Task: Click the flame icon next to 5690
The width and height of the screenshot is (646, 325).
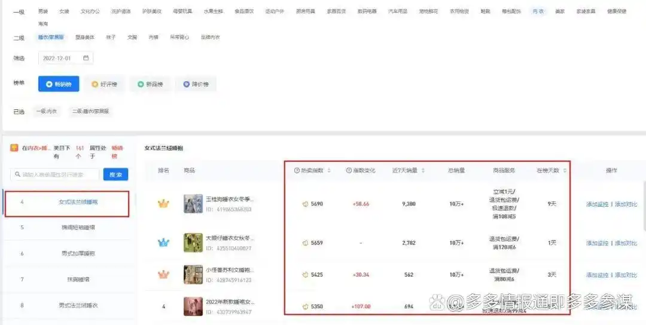Action: pos(305,204)
